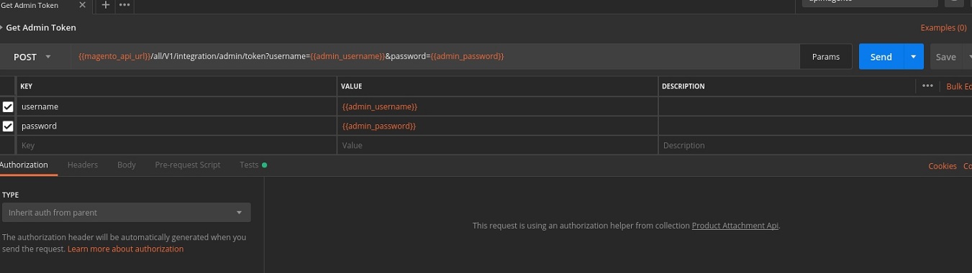Open Learn more about authorization link
972x273 pixels.
coord(126,249)
